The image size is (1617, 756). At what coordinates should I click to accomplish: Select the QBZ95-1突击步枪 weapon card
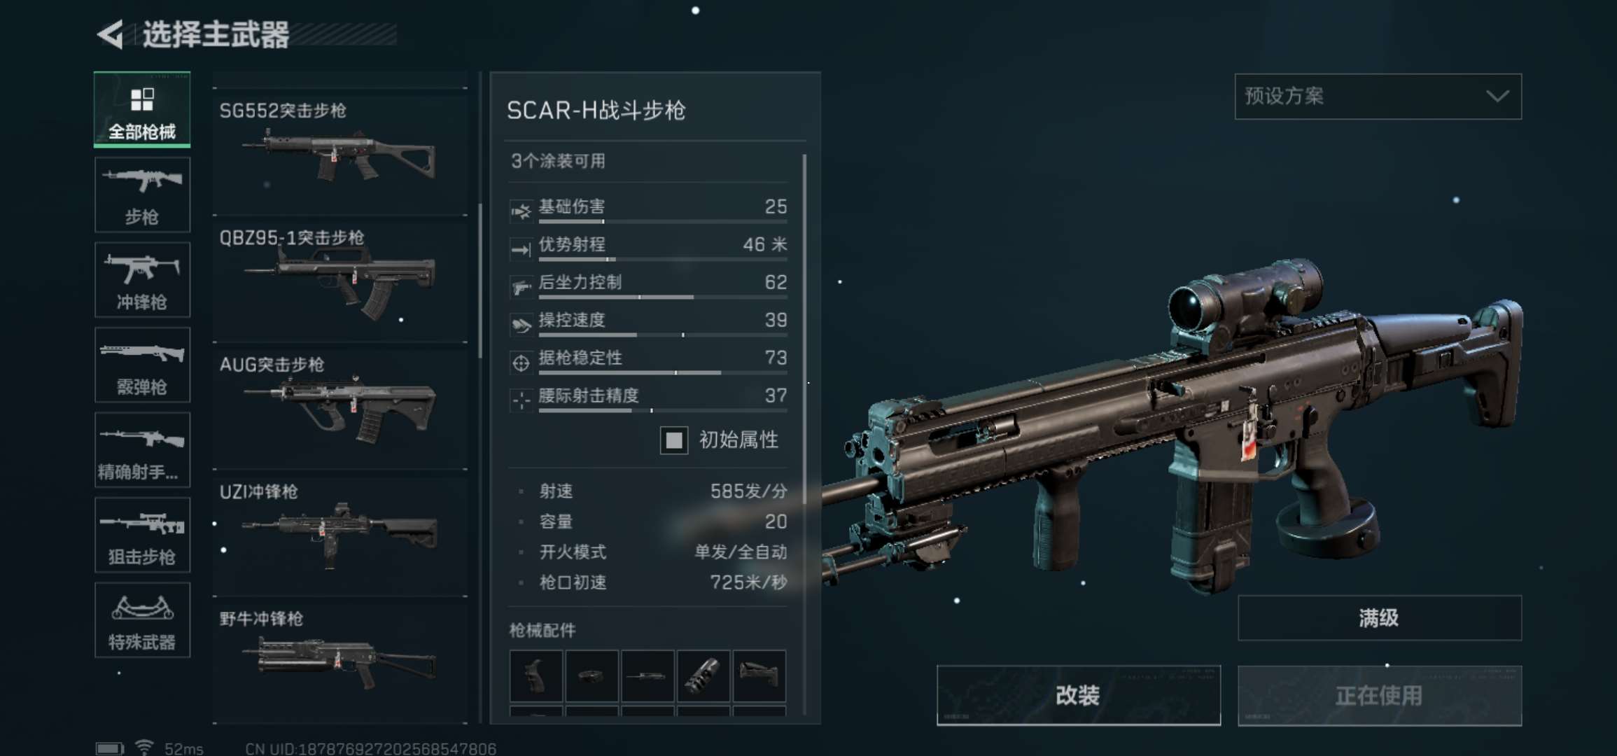pyautogui.click(x=340, y=279)
